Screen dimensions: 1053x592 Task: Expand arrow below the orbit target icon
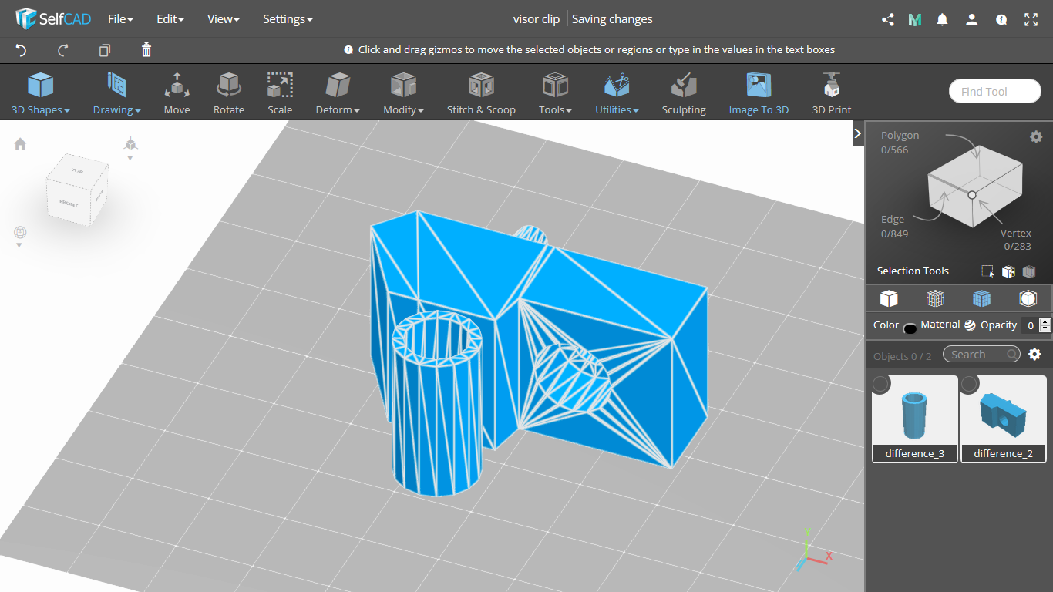click(20, 246)
